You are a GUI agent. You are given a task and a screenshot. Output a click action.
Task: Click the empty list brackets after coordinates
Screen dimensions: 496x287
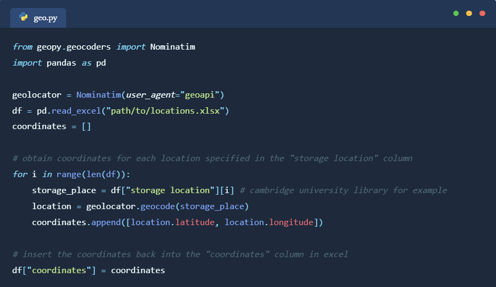point(86,126)
